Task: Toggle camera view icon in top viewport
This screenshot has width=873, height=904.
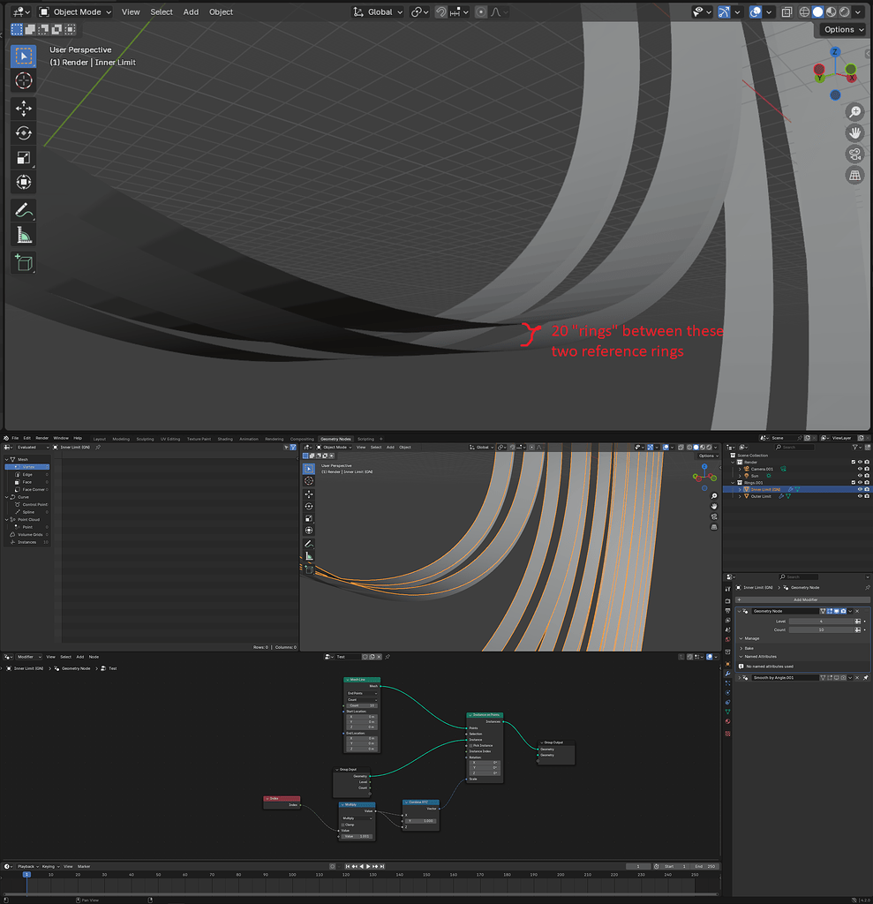Action: click(855, 154)
